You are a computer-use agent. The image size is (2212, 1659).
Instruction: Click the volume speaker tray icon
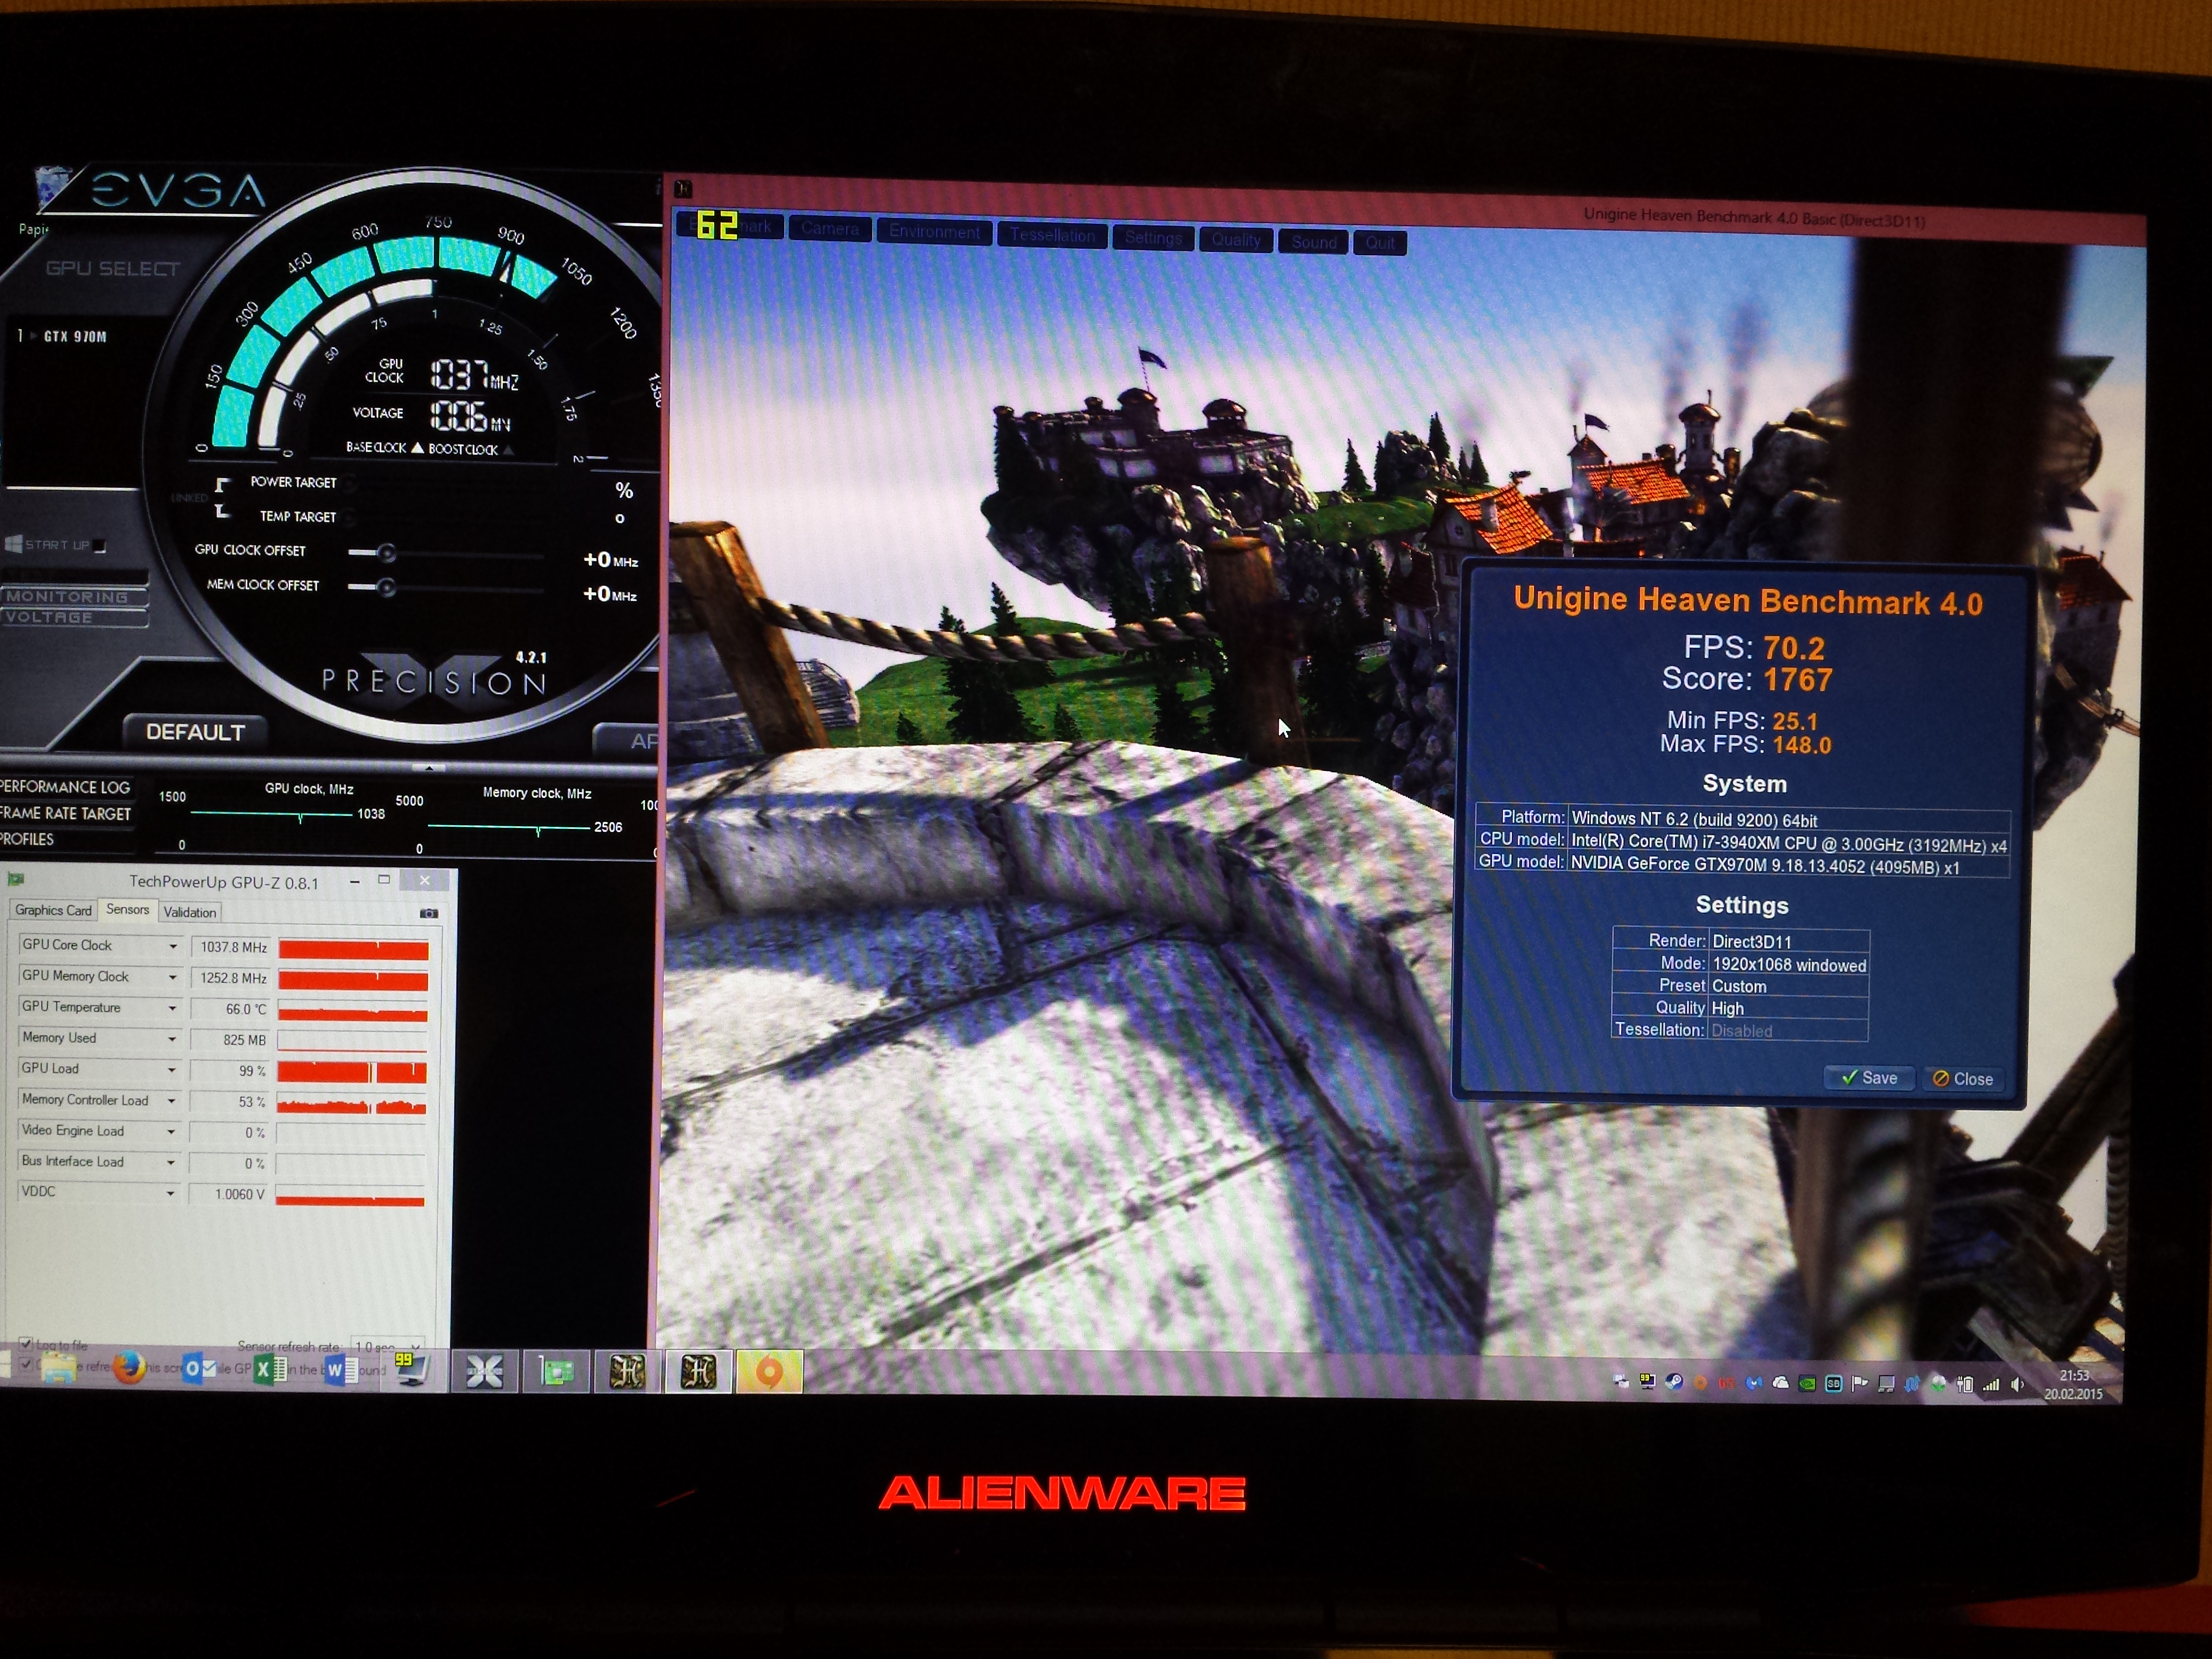tap(2017, 1384)
